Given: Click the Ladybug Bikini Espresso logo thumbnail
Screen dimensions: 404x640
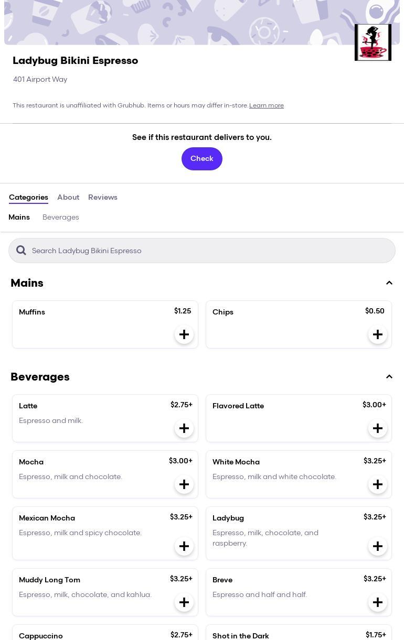Looking at the screenshot, I should [373, 42].
